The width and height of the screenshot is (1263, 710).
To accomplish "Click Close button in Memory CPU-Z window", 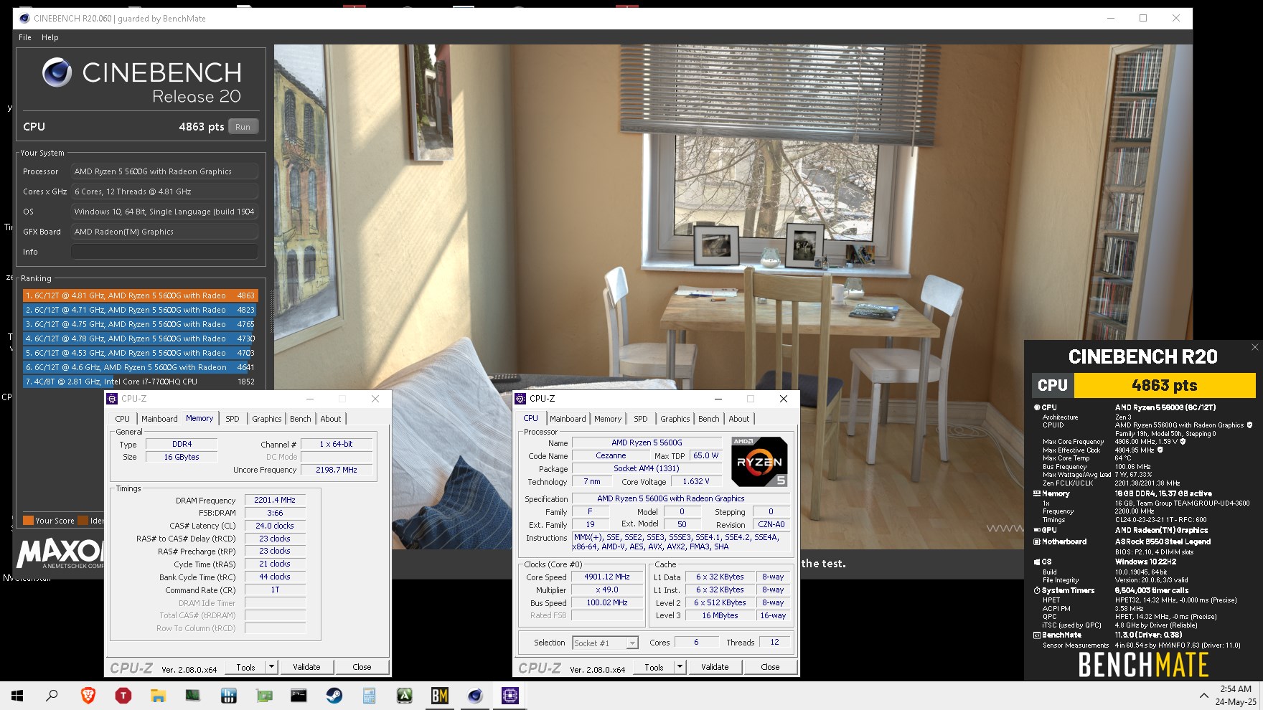I will 362,667.
